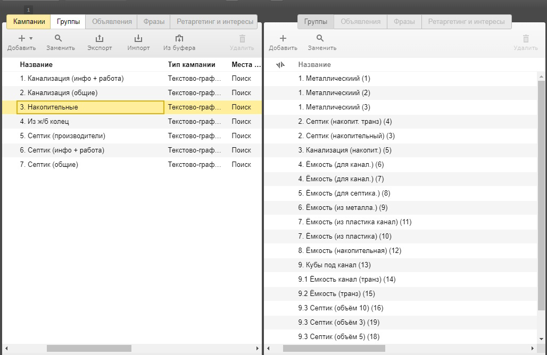
Task: Select campaign 5. Септик (производители)
Action: click(x=132, y=136)
